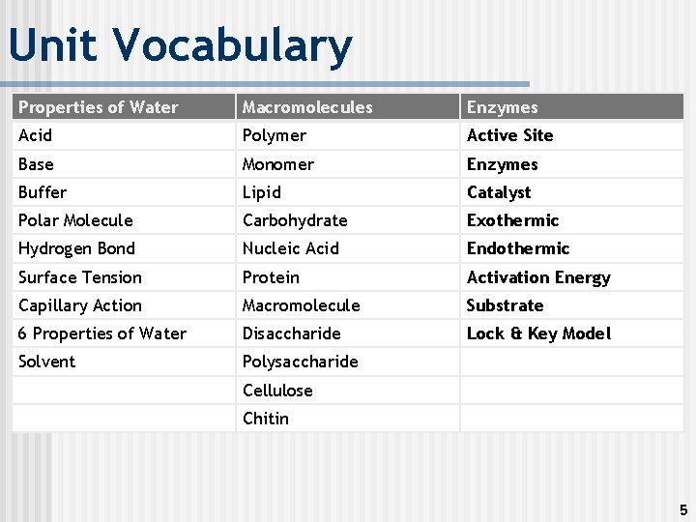Click the Active Site entry
The width and height of the screenshot is (696, 522).
click(x=510, y=135)
